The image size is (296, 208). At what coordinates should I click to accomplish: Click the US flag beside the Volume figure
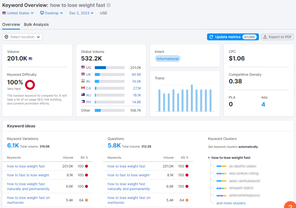point(30,58)
